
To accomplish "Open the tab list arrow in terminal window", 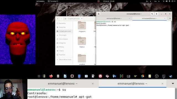I will coord(170,18).
